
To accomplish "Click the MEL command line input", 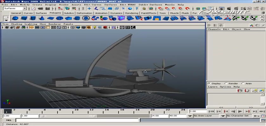I will [77, 120].
